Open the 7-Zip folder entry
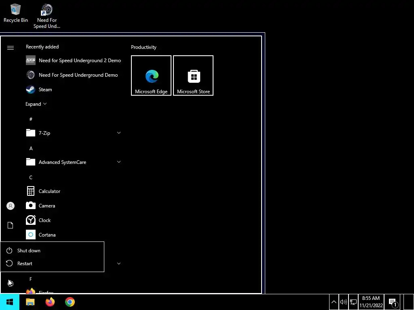 click(74, 133)
